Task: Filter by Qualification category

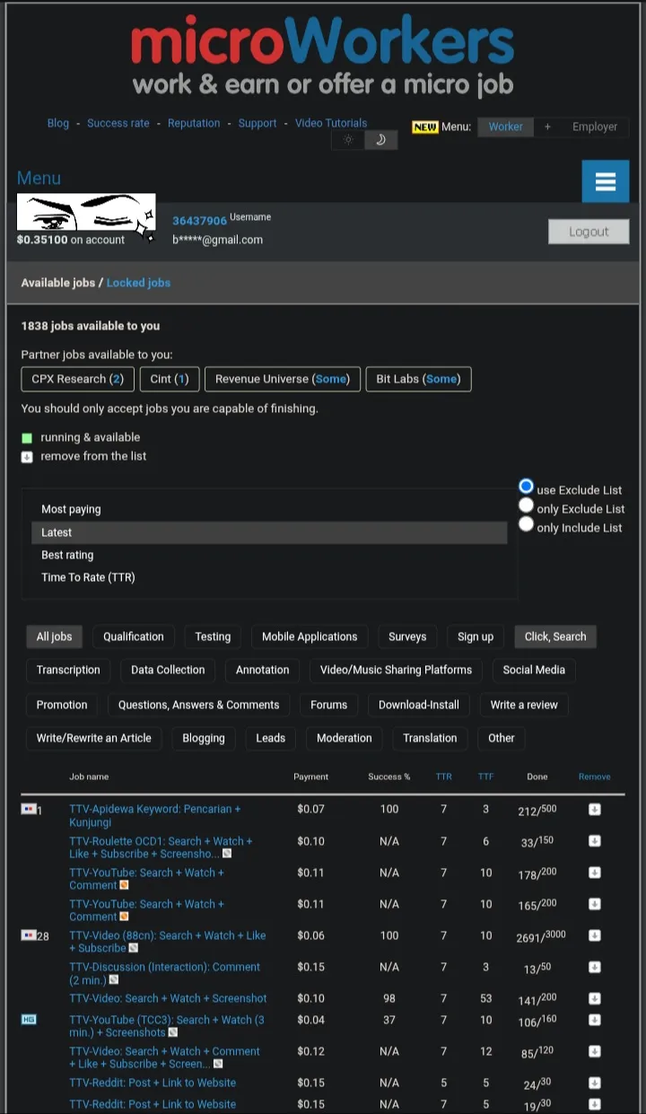Action: pos(134,636)
